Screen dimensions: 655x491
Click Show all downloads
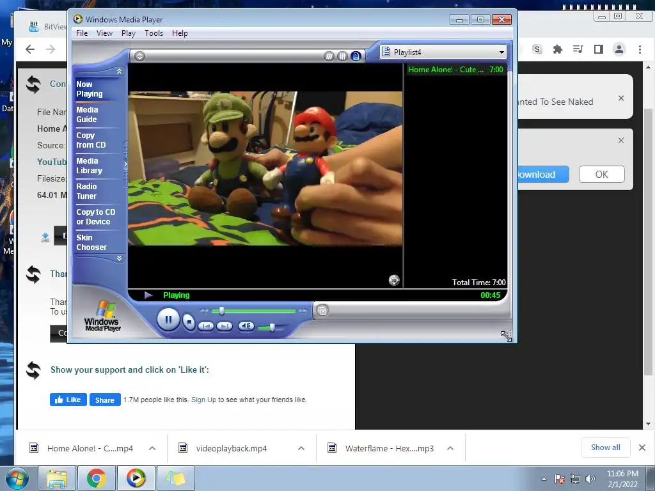tap(605, 448)
